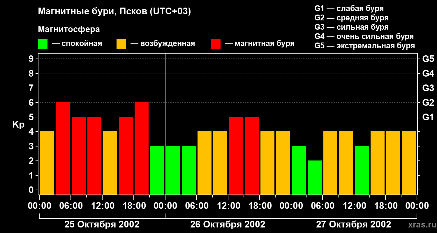The height and width of the screenshot is (233, 437).
Task: Click the red 'магнитная буря' legend swatch
Action: (216, 44)
